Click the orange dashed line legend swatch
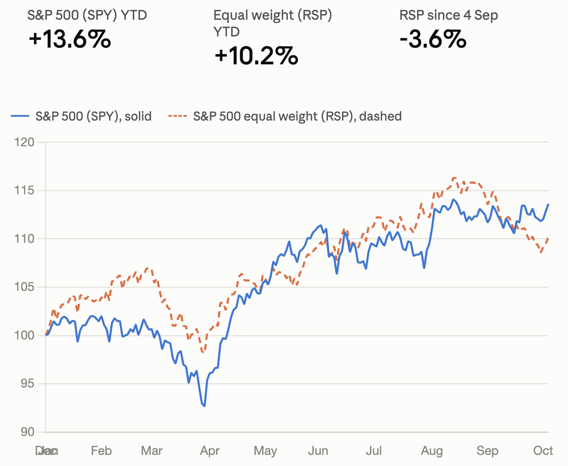Screen dimensions: 568x466 point(177,116)
